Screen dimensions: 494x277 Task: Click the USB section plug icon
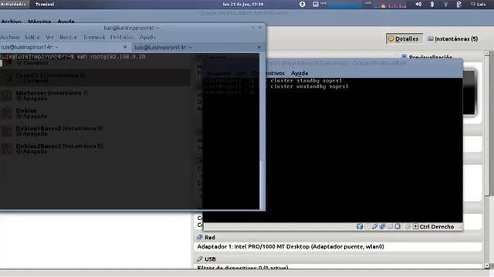(x=199, y=259)
